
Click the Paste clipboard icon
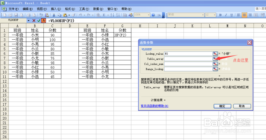click(65, 15)
